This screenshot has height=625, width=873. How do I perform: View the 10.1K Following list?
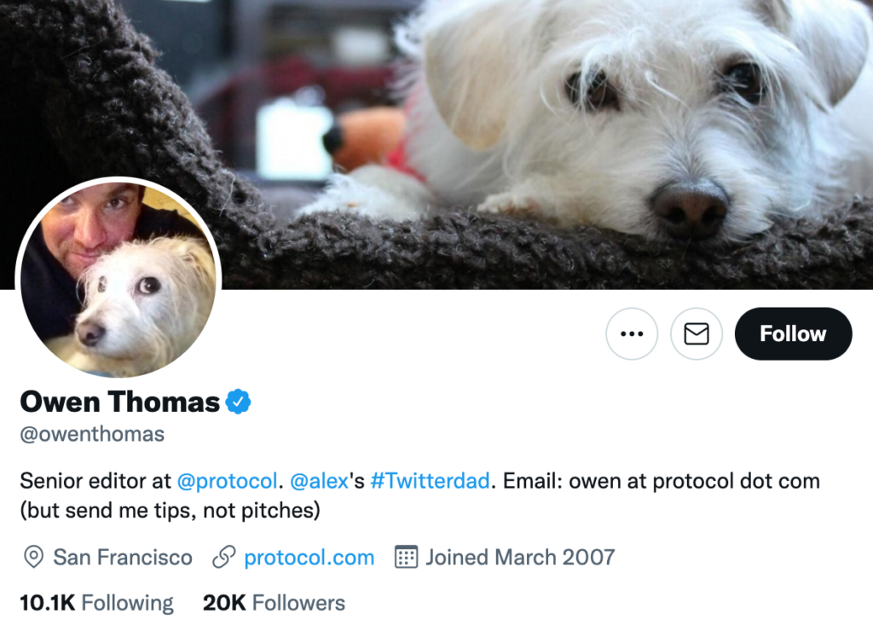(x=96, y=604)
